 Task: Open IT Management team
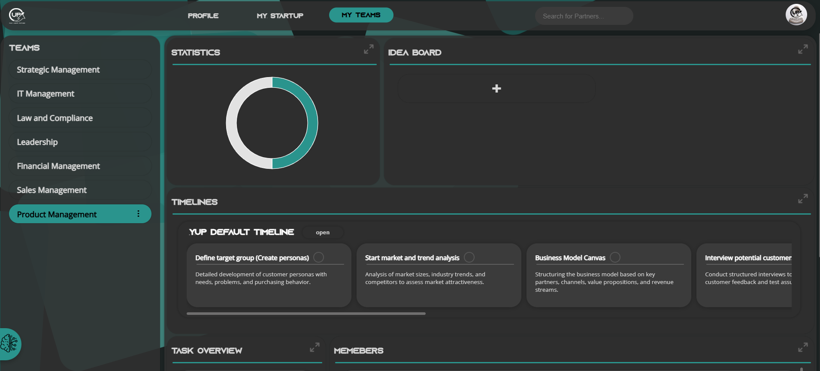(x=80, y=93)
